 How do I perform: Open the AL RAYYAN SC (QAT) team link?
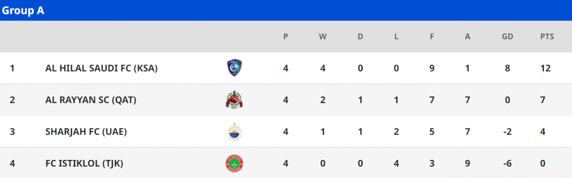(x=91, y=100)
